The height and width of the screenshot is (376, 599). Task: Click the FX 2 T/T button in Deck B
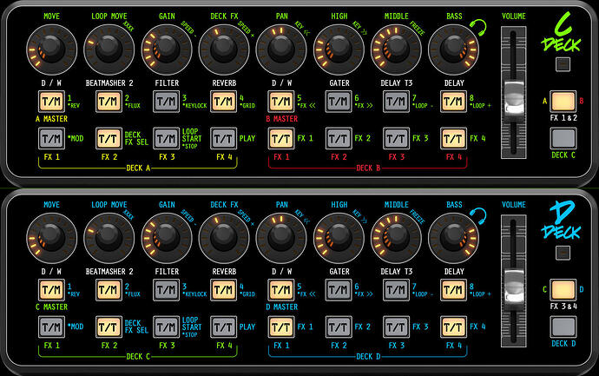[x=339, y=138]
